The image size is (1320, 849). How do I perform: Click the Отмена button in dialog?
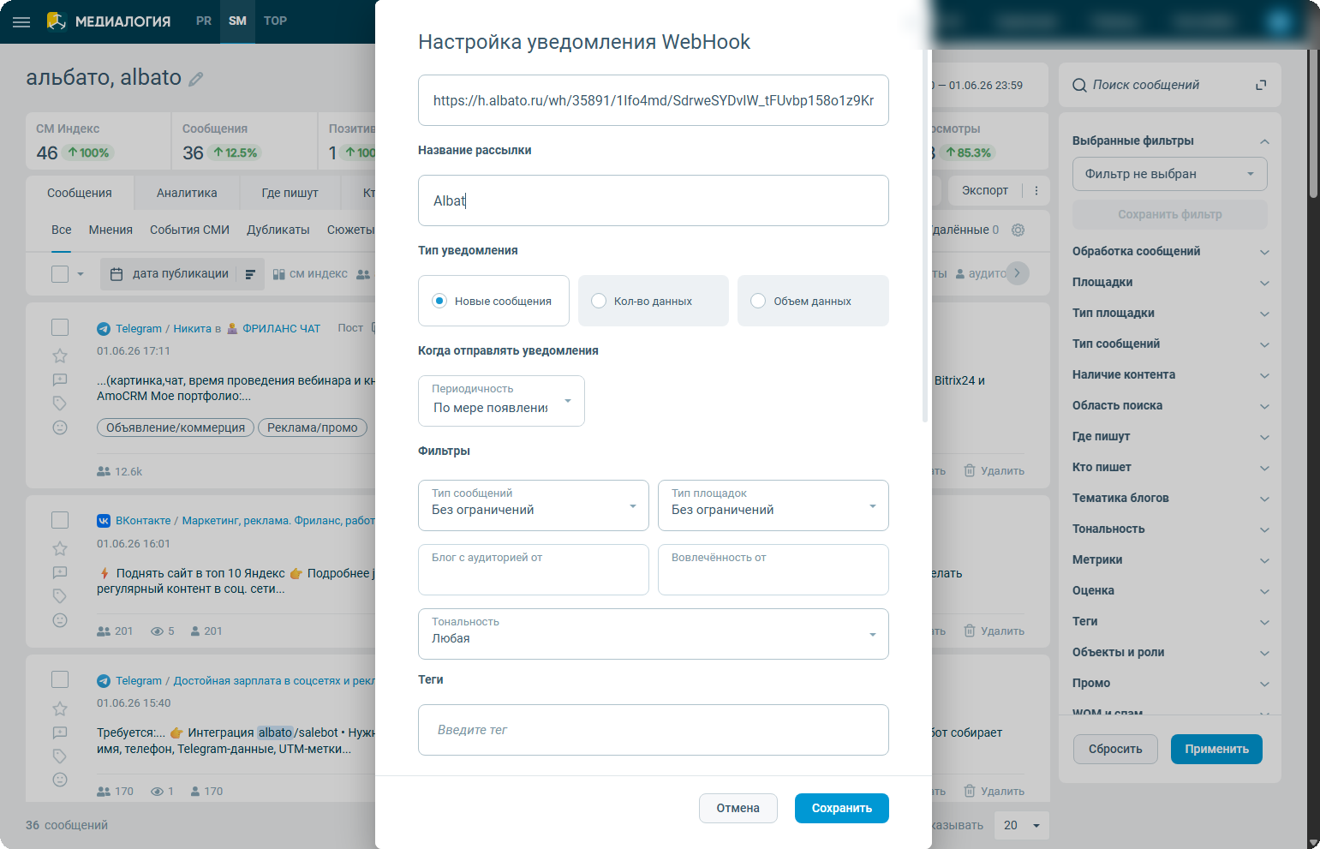[738, 808]
